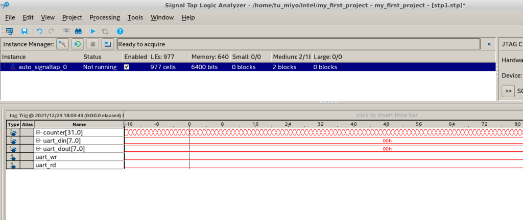Expand the counter[31..0] signal group

(38, 132)
